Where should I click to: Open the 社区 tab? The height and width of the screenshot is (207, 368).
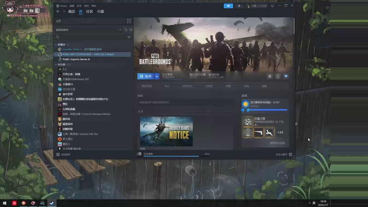(89, 11)
